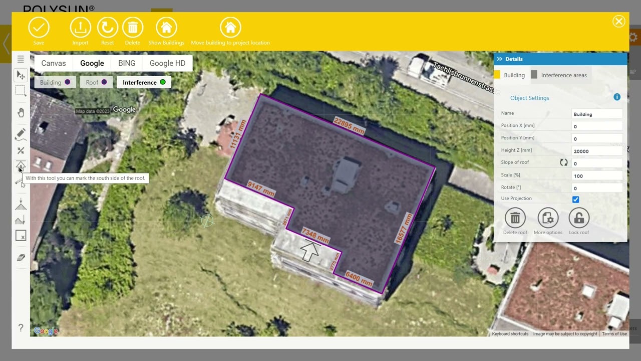The width and height of the screenshot is (641, 361).
Task: Click the Rotate input field
Action: [597, 188]
